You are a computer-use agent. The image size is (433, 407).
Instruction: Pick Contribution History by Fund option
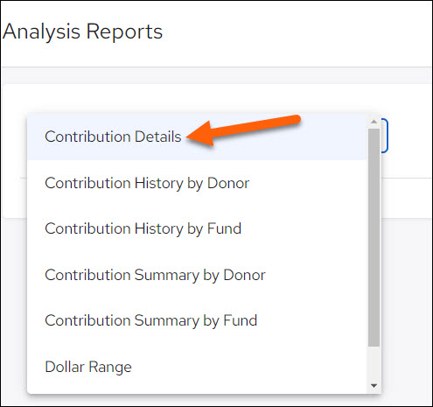click(x=197, y=228)
